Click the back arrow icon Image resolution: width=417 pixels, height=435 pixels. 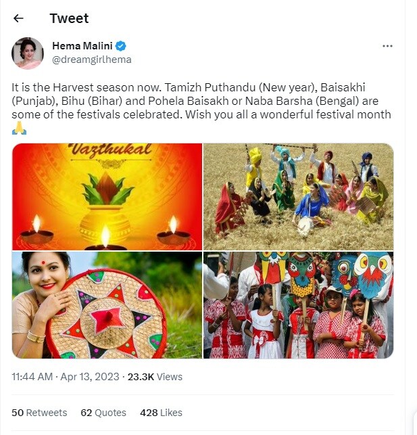[x=18, y=18]
